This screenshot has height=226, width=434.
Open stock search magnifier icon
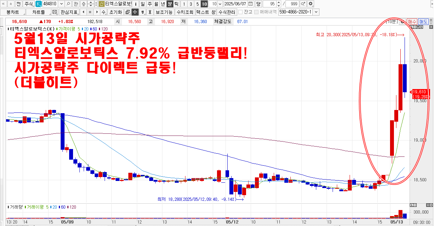(x=68, y=4)
